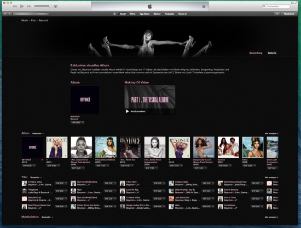Buy B'Day (Deluxe Edition) via price button
The image size is (301, 228).
coord(102,166)
